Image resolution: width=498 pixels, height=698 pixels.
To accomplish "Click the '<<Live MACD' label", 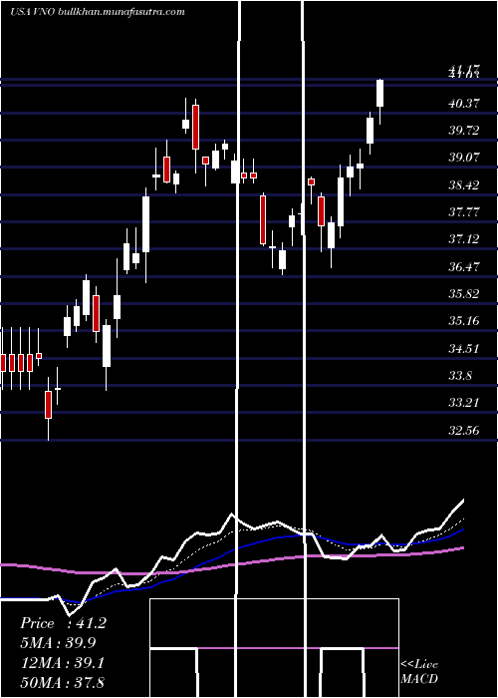I will click(x=419, y=672).
